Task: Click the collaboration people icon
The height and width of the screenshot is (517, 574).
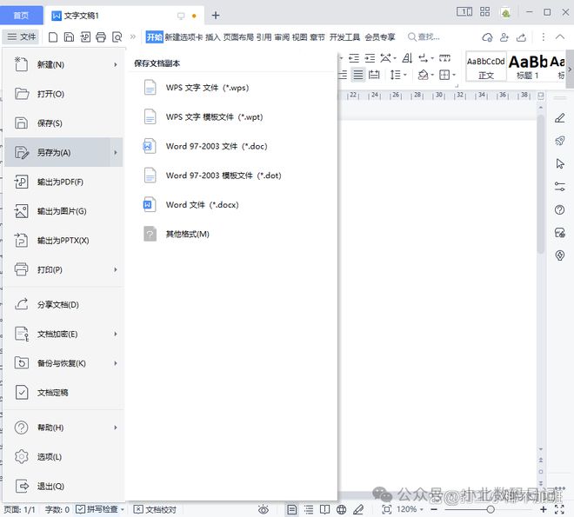Action: (x=504, y=36)
